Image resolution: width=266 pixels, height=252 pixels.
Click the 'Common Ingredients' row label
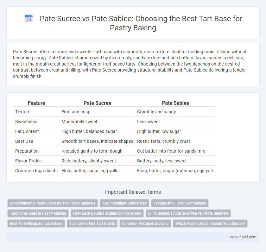[x=36, y=171]
